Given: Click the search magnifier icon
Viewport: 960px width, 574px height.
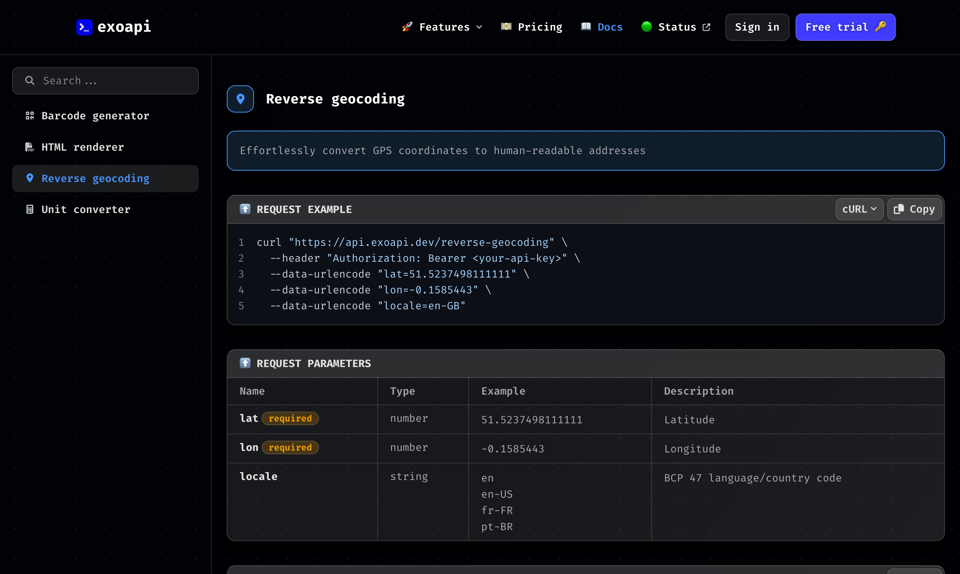Looking at the screenshot, I should tap(30, 80).
